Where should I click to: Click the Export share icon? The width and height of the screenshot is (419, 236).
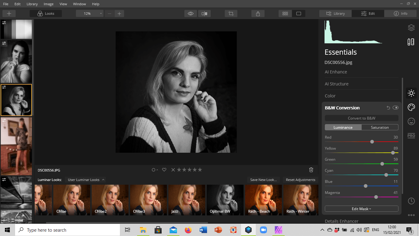click(258, 14)
